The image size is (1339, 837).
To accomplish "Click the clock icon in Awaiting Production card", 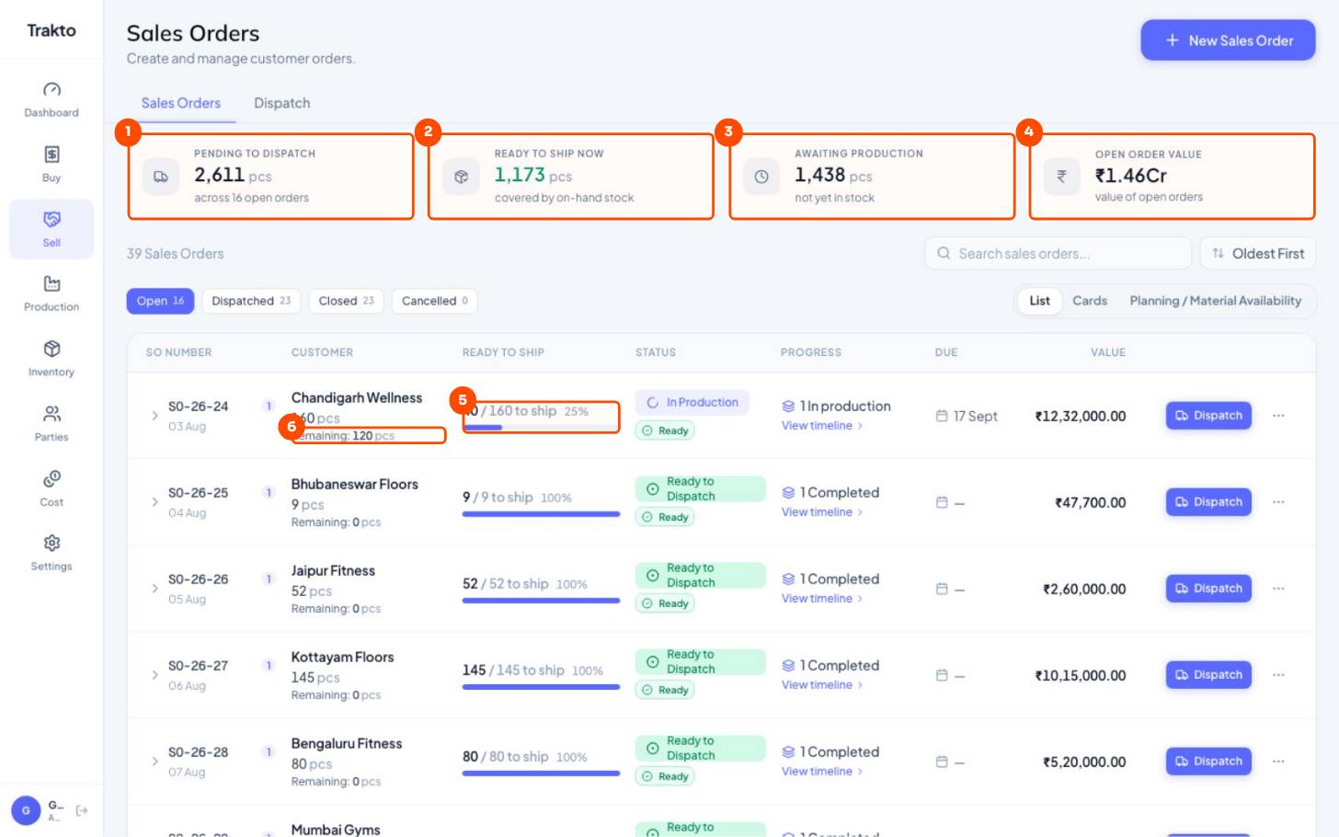I will coord(761,177).
